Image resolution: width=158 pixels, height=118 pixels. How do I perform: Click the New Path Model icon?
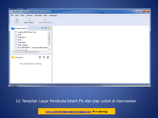[45, 20]
